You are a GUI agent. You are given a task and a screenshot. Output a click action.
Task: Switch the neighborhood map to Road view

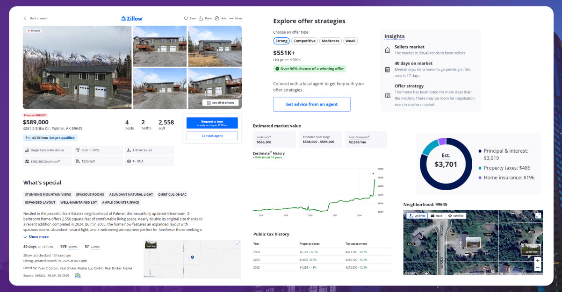437,216
